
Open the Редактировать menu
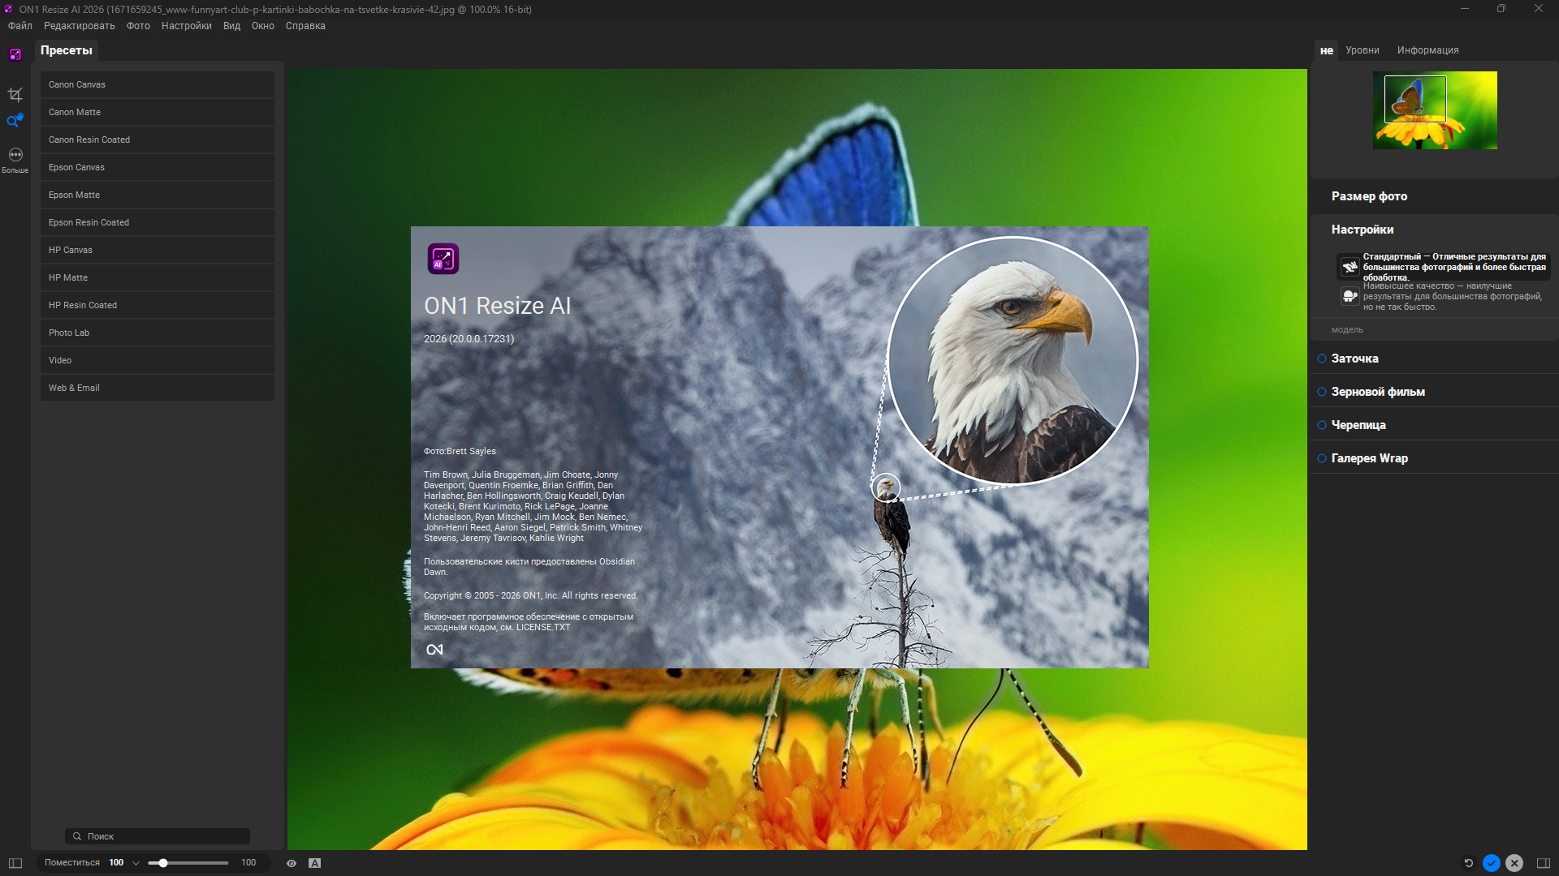coord(80,26)
